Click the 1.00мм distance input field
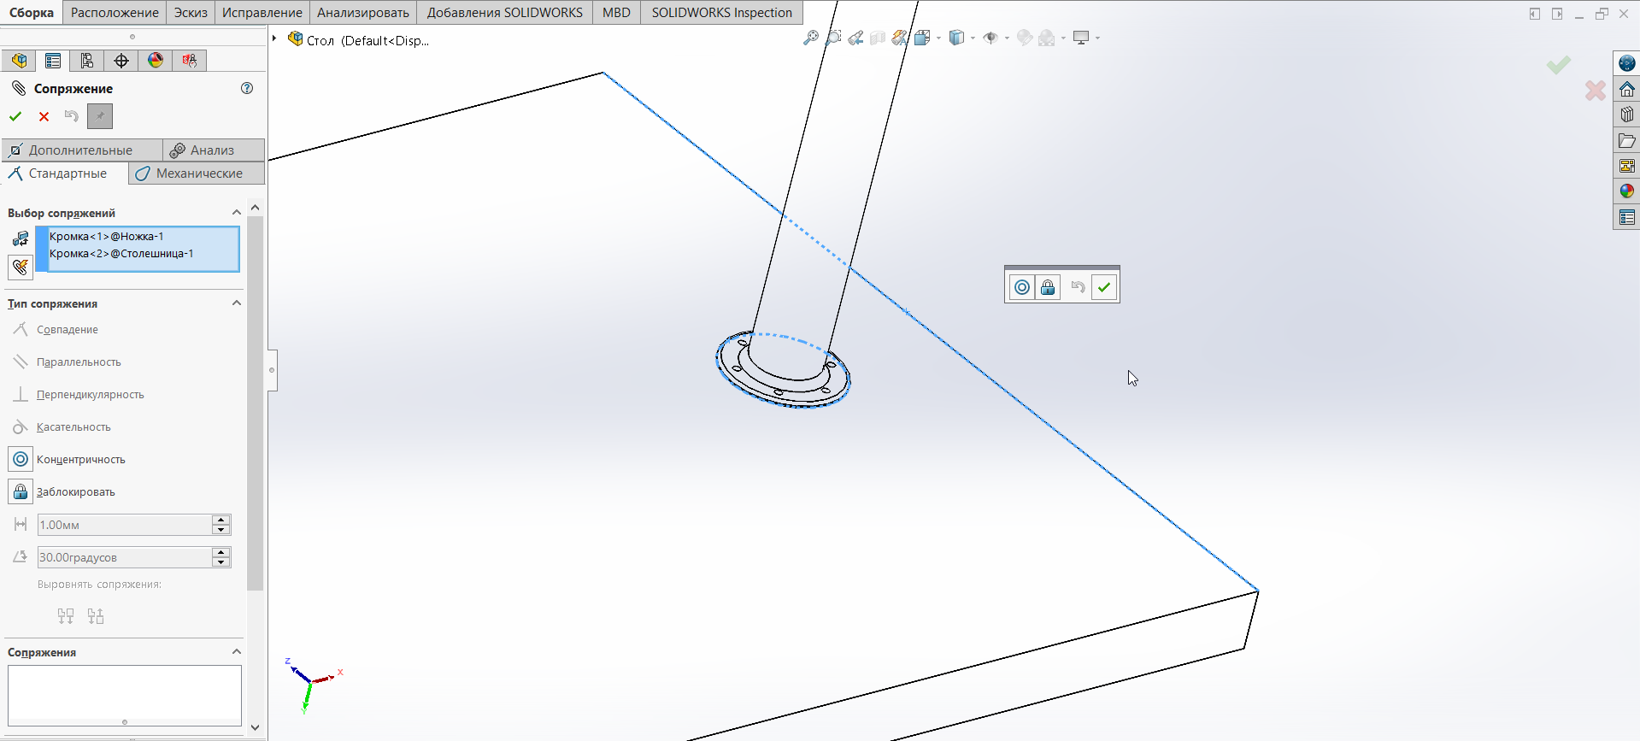1640x741 pixels. click(x=125, y=525)
